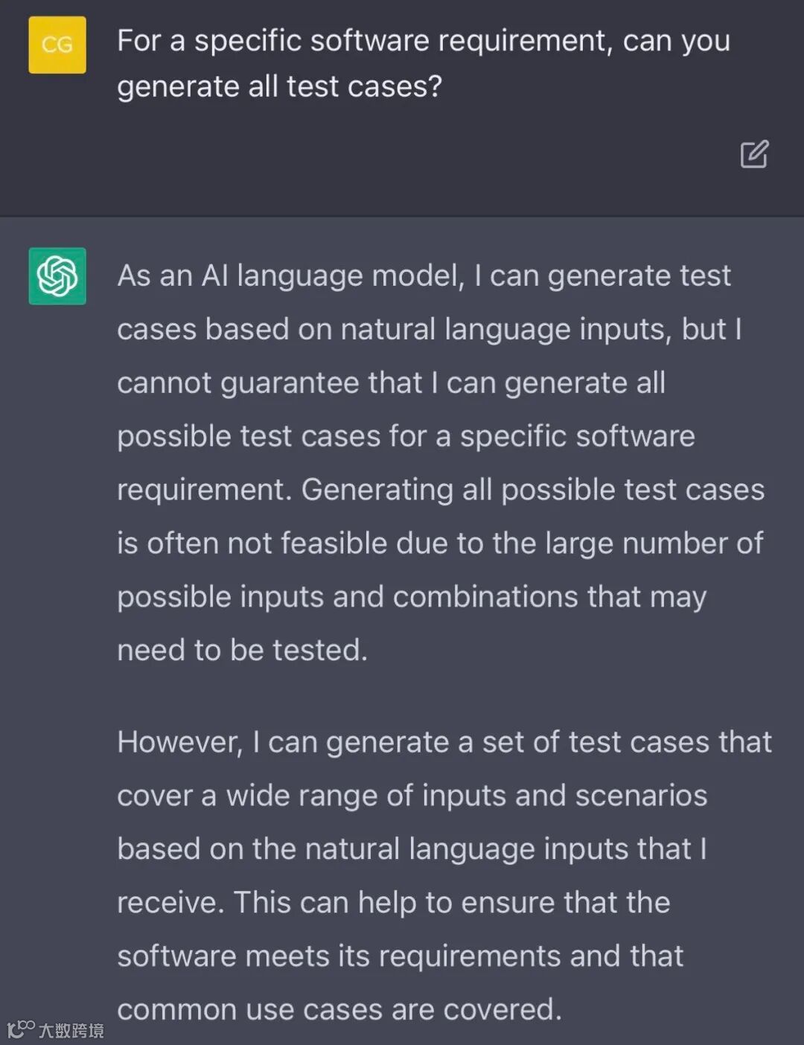Click the yellow CG user avatar

pos(57,45)
